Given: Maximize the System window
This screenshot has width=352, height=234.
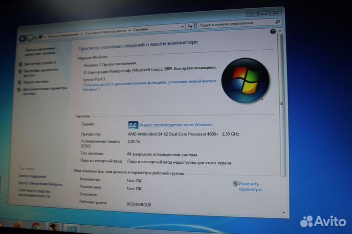Looking at the screenshot, I should (264, 13).
